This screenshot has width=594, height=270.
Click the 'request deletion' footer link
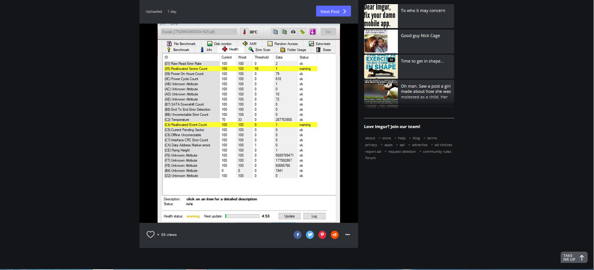click(402, 152)
